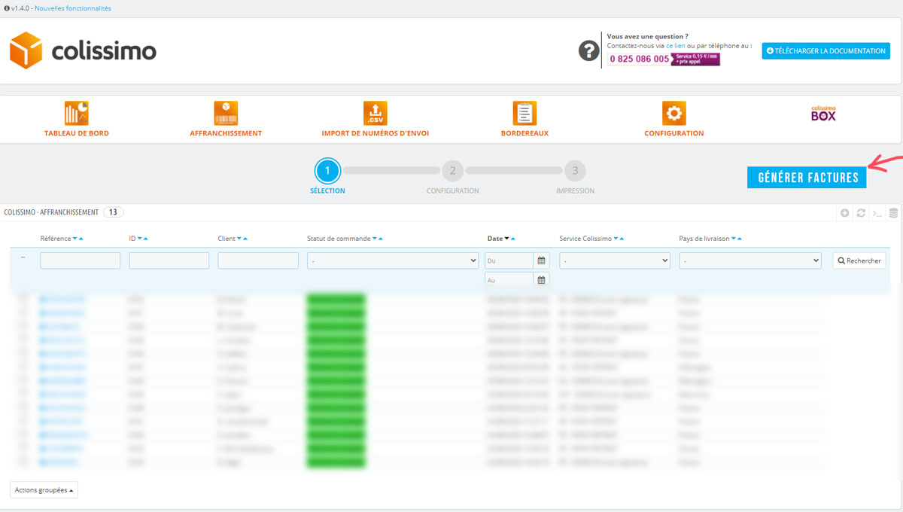Click the Référence filter input field

pyautogui.click(x=80, y=261)
